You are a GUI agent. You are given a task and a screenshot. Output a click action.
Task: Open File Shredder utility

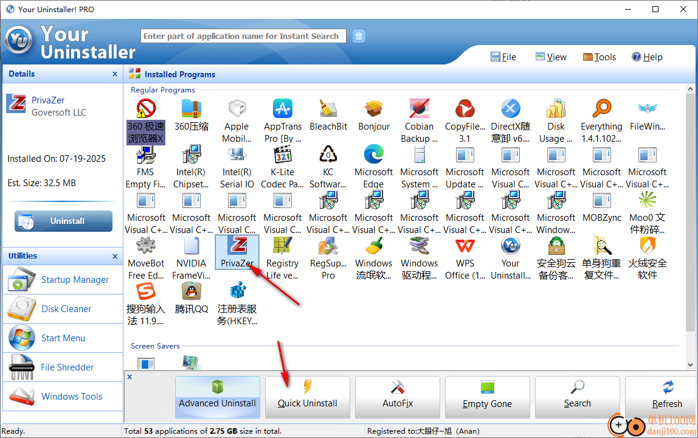63,367
